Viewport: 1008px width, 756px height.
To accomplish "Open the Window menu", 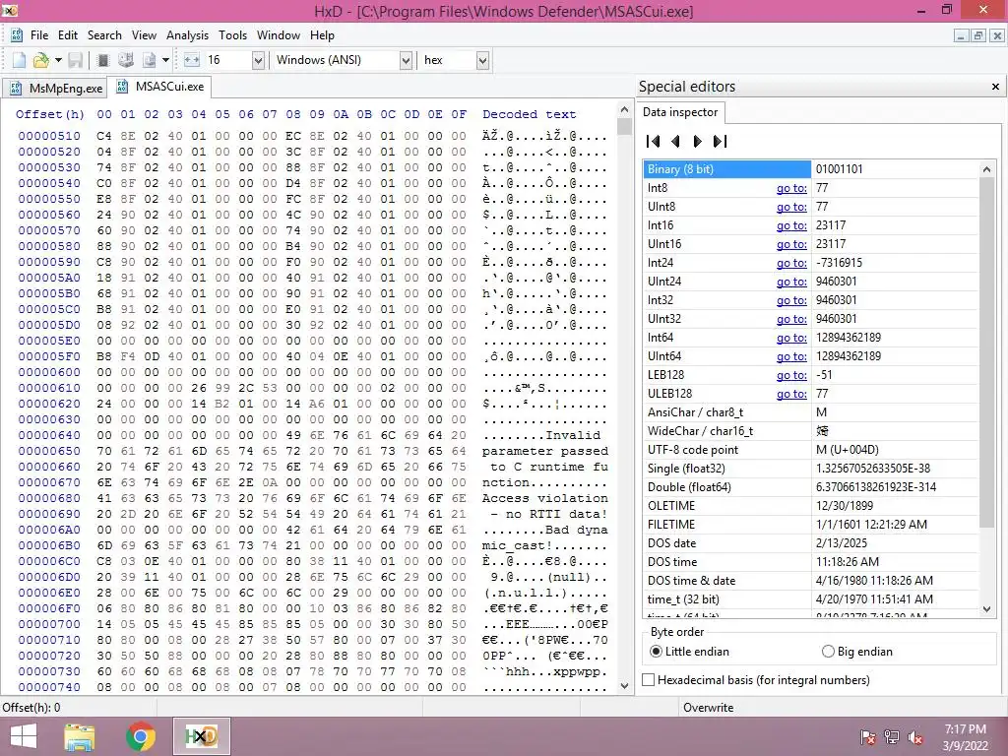I will [x=279, y=35].
